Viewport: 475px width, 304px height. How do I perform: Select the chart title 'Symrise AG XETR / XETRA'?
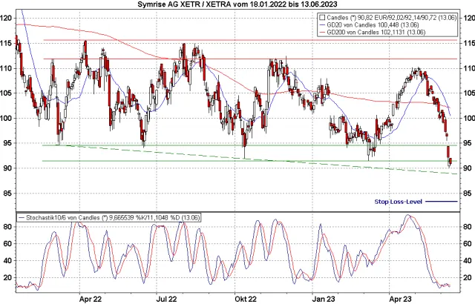pyautogui.click(x=185, y=4)
